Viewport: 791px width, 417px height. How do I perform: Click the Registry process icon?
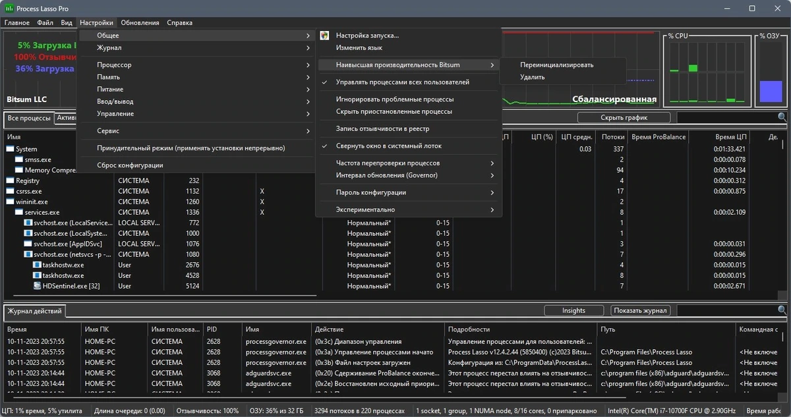pyautogui.click(x=11, y=181)
